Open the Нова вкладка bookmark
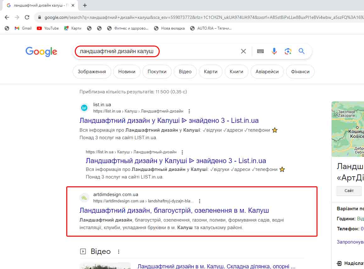The width and height of the screenshot is (364, 269). click(169, 28)
